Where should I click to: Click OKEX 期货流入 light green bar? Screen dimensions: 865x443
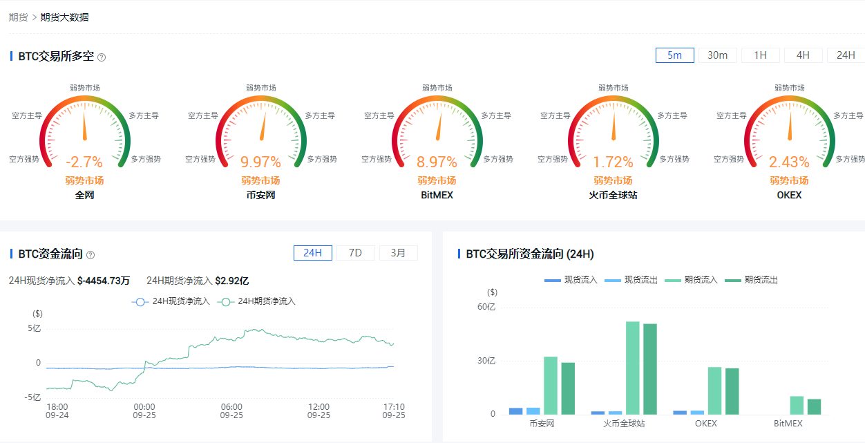tap(715, 390)
